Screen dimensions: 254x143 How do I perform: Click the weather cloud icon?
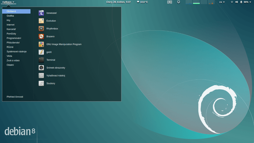click(138, 2)
